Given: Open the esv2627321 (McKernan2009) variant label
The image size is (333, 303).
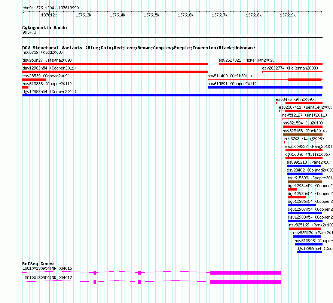Looking at the screenshot, I should 247,60.
